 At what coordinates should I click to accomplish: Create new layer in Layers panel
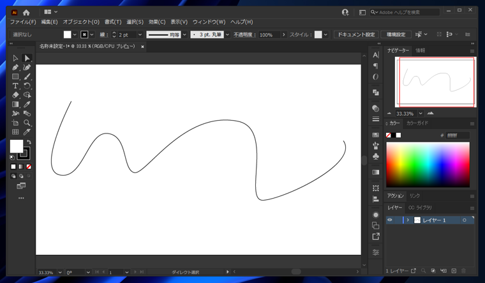click(454, 271)
